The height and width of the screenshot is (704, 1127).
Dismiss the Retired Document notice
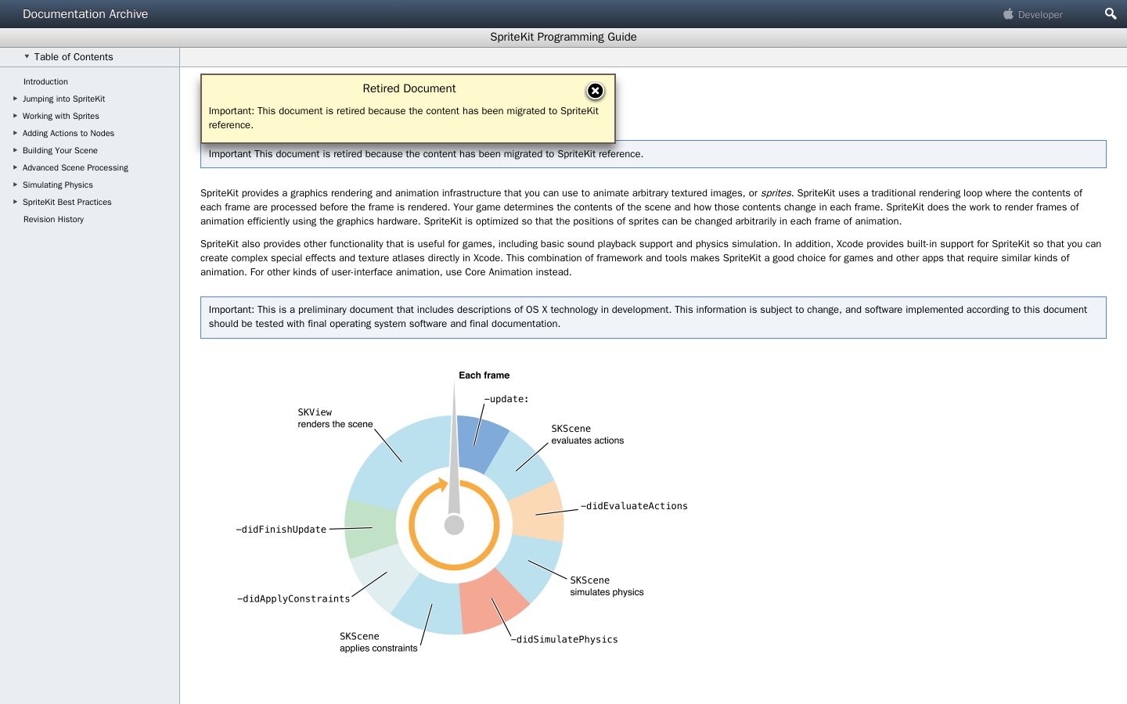pyautogui.click(x=595, y=91)
